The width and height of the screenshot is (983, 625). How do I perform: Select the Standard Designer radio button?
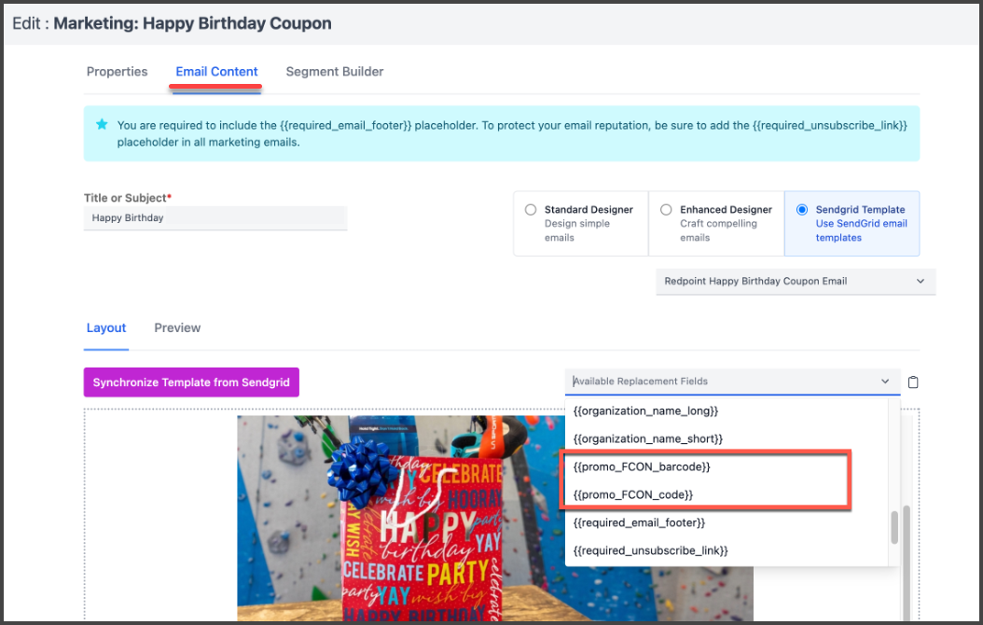pos(531,210)
